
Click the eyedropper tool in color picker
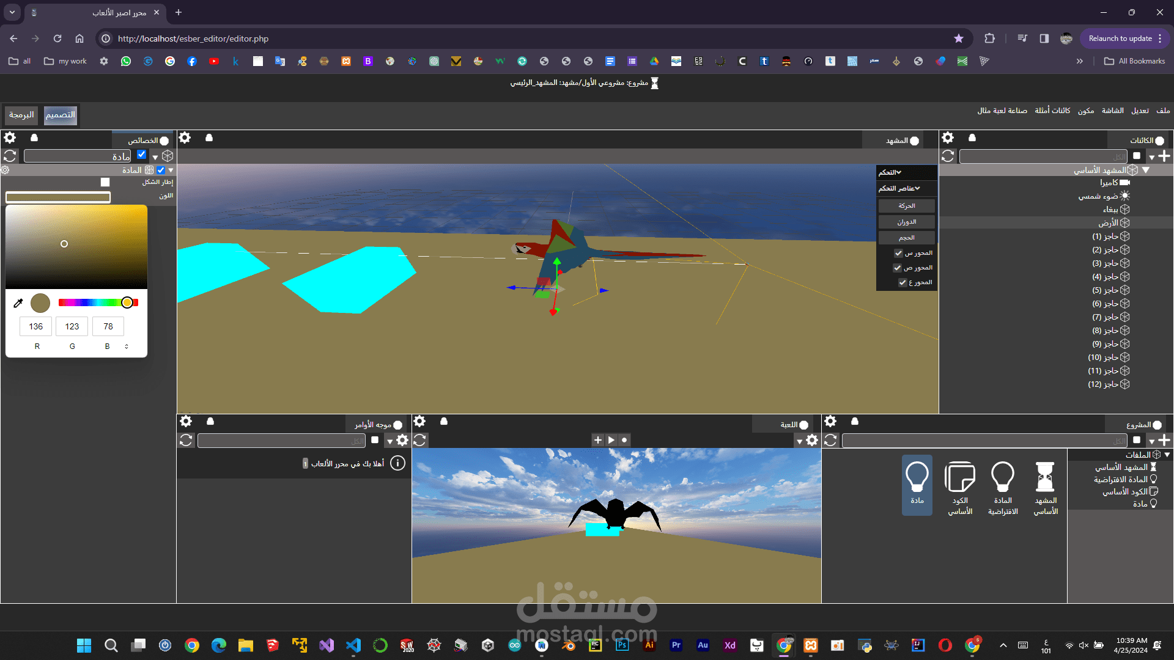(18, 303)
